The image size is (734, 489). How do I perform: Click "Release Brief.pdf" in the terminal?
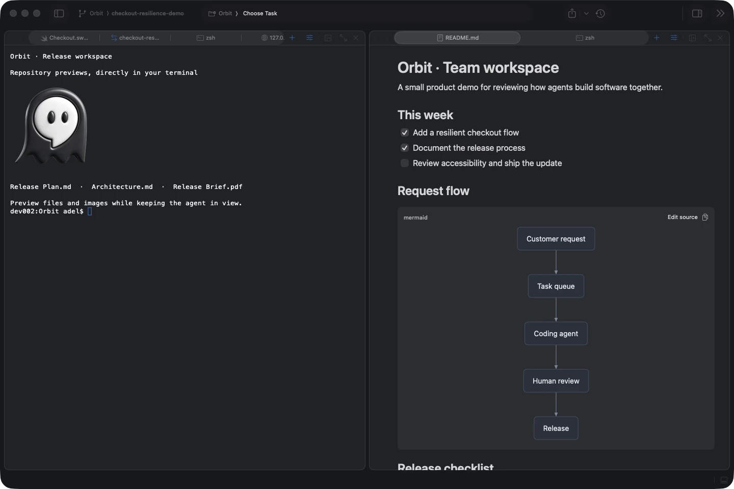[x=208, y=187]
